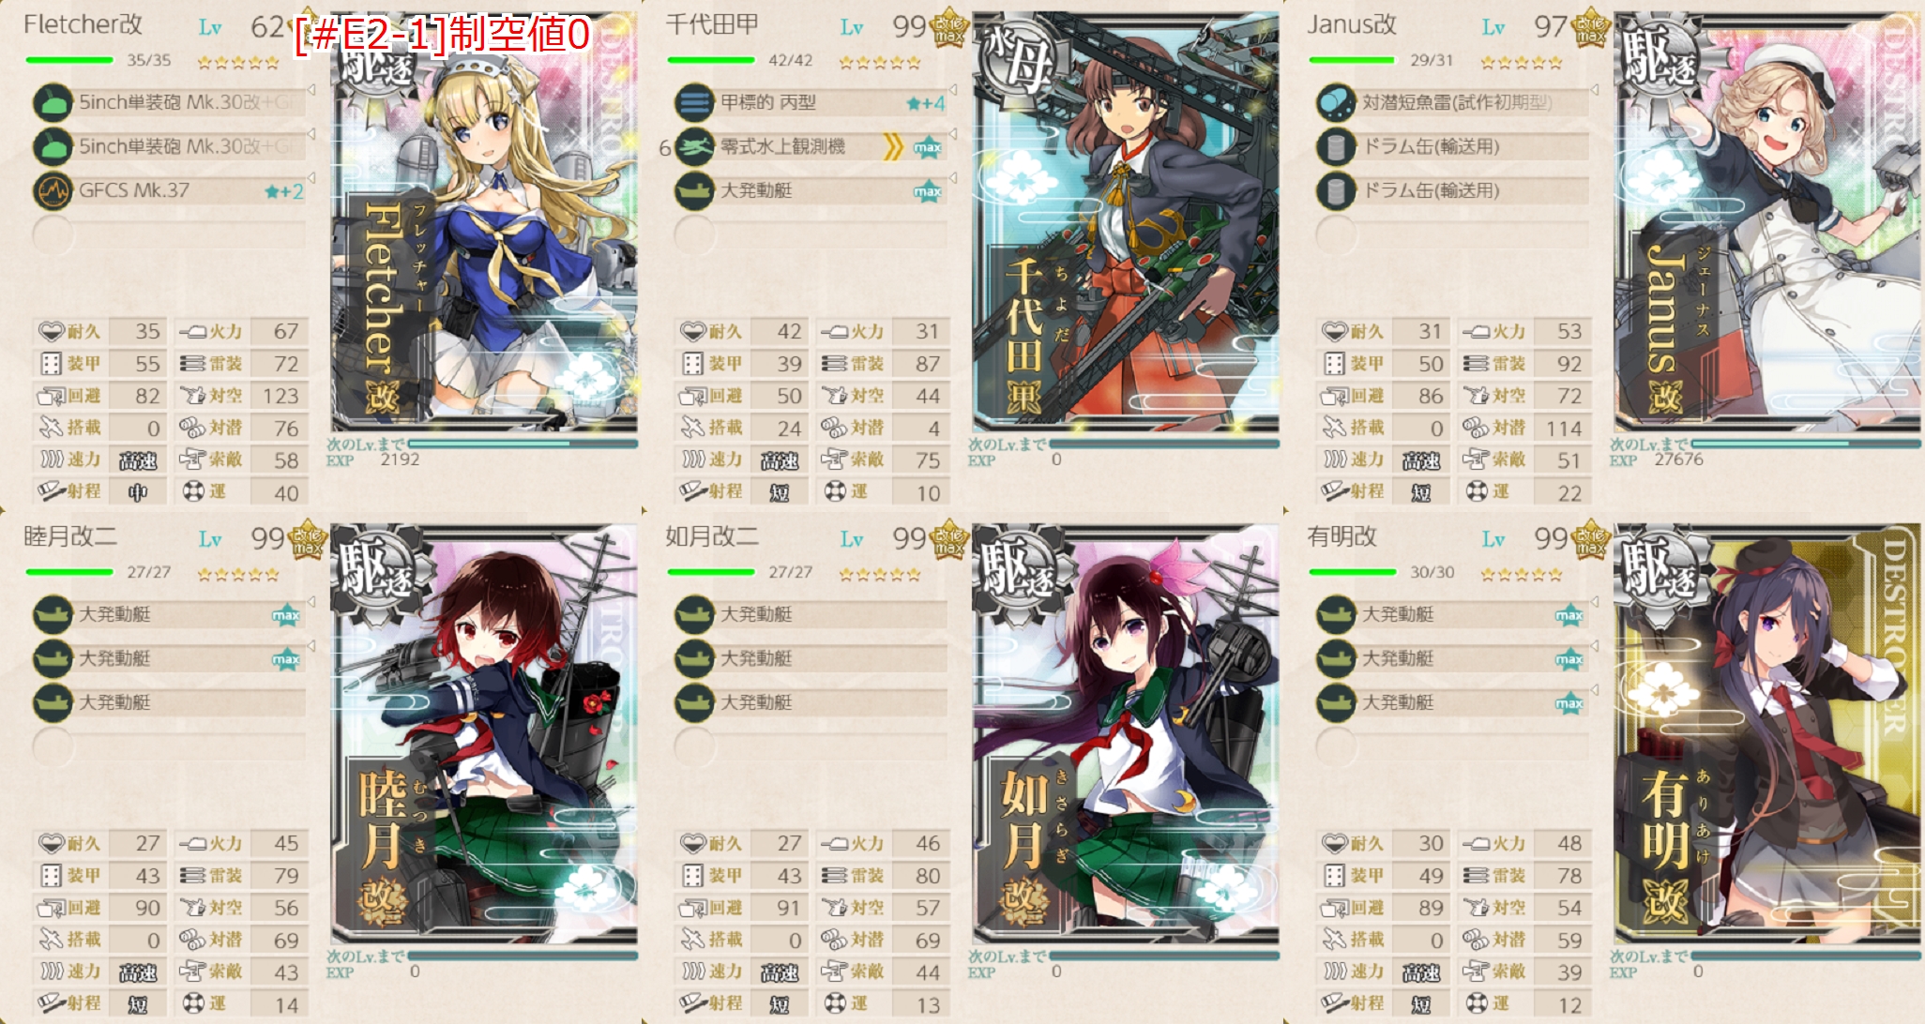Screen dimensions: 1925x1024
Task: Click Fletcher's first 5inch Mk.30 gun icon
Action: 53,103
